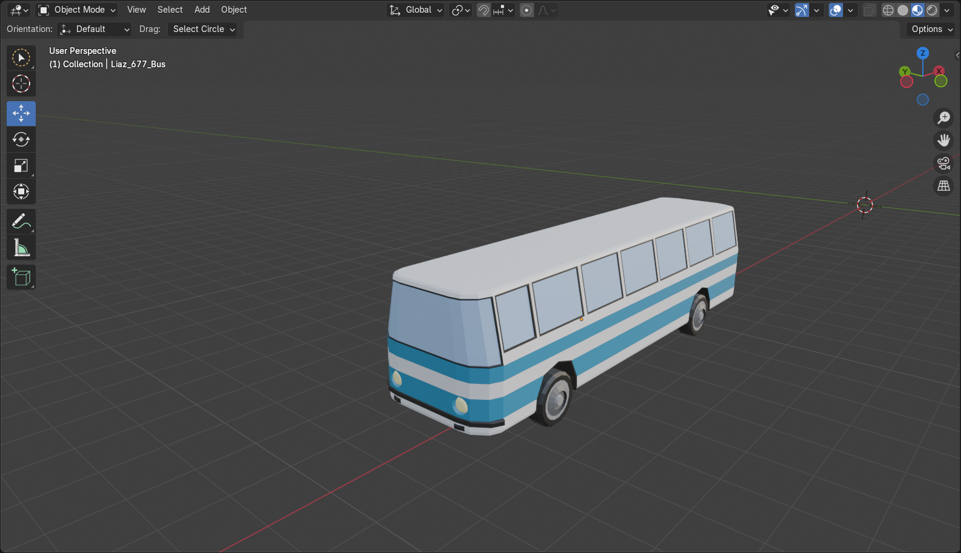The width and height of the screenshot is (961, 553).
Task: Click the Move view hand icon
Action: point(944,141)
